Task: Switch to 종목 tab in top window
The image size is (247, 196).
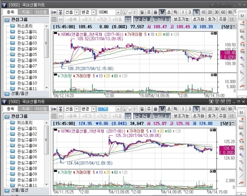Action: tap(10, 12)
